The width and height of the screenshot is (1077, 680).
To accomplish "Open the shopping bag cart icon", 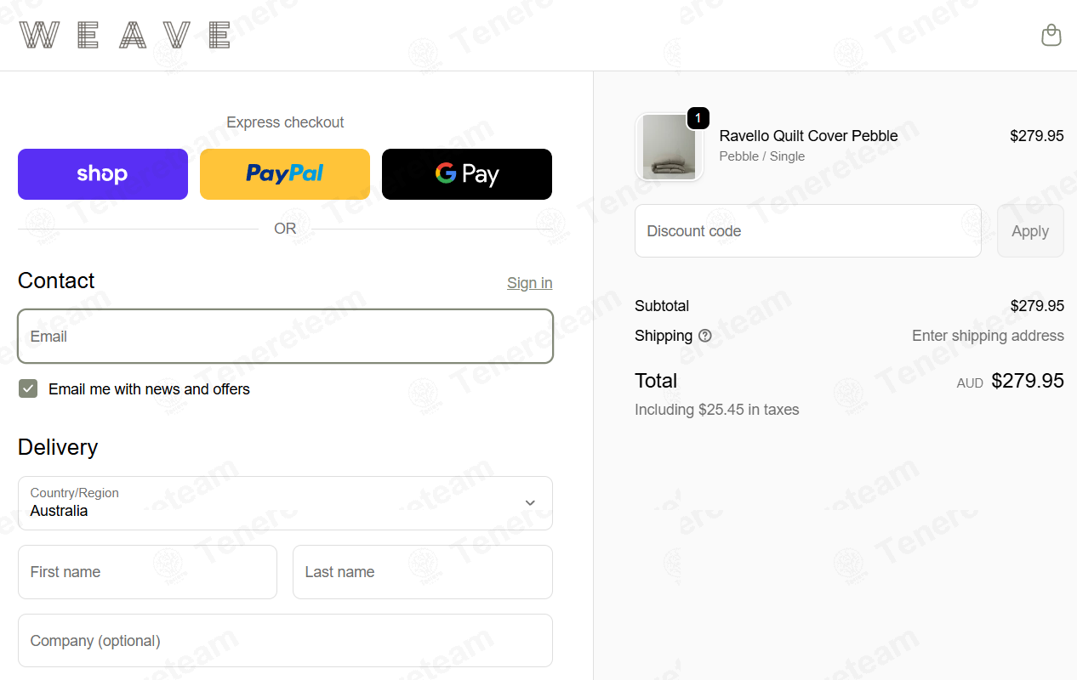I will pyautogui.click(x=1051, y=35).
